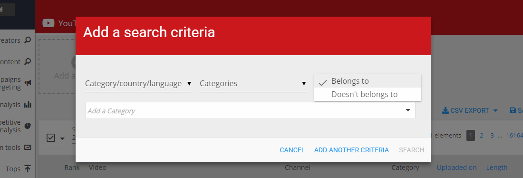This screenshot has width=523, height=178.
Task: Open Campaigns targeting megaphone icon
Action: pos(28,83)
